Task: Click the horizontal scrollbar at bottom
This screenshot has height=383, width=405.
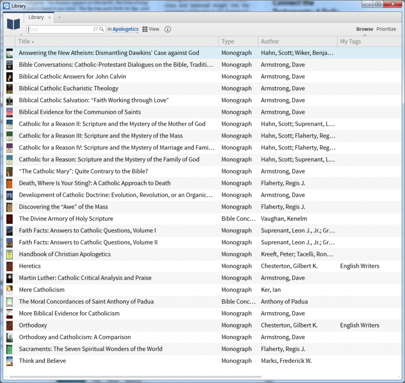Action: [134, 377]
